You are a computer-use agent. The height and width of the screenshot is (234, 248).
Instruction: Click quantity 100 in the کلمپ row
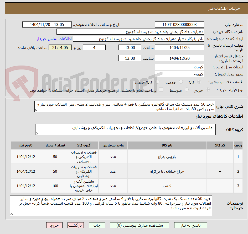(x=55, y=186)
